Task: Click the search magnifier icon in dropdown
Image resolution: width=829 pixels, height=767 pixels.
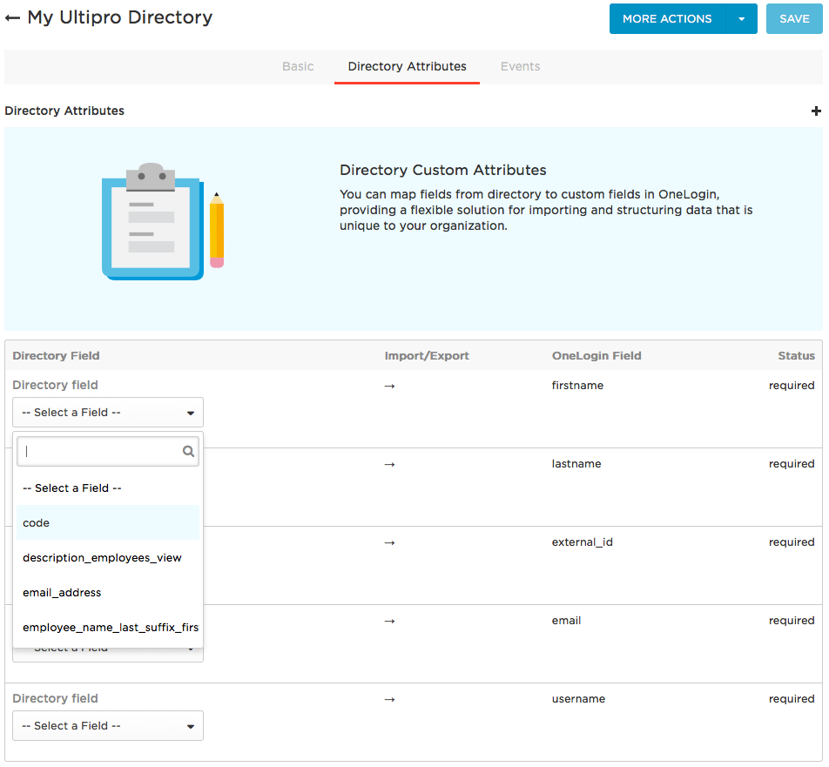Action: [x=188, y=452]
